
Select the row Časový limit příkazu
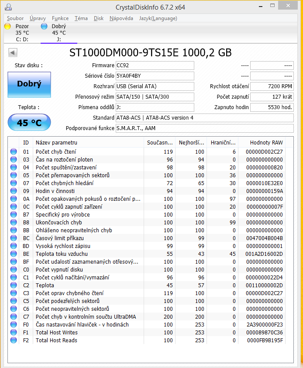pyautogui.click(x=147, y=238)
